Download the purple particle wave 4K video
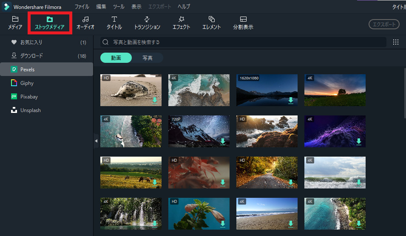Screen dimensions: 406x236 point(359,141)
